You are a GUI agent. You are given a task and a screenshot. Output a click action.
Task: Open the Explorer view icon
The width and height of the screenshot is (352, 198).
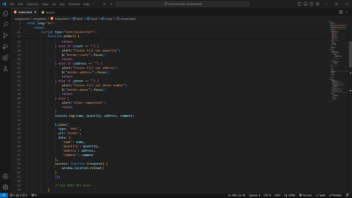5,13
